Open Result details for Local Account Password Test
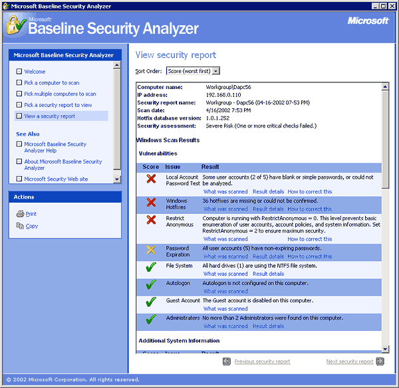This screenshot has height=388, width=399. point(268,191)
